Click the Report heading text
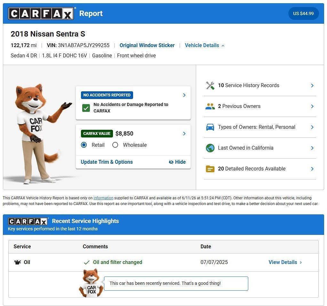 click(91, 13)
